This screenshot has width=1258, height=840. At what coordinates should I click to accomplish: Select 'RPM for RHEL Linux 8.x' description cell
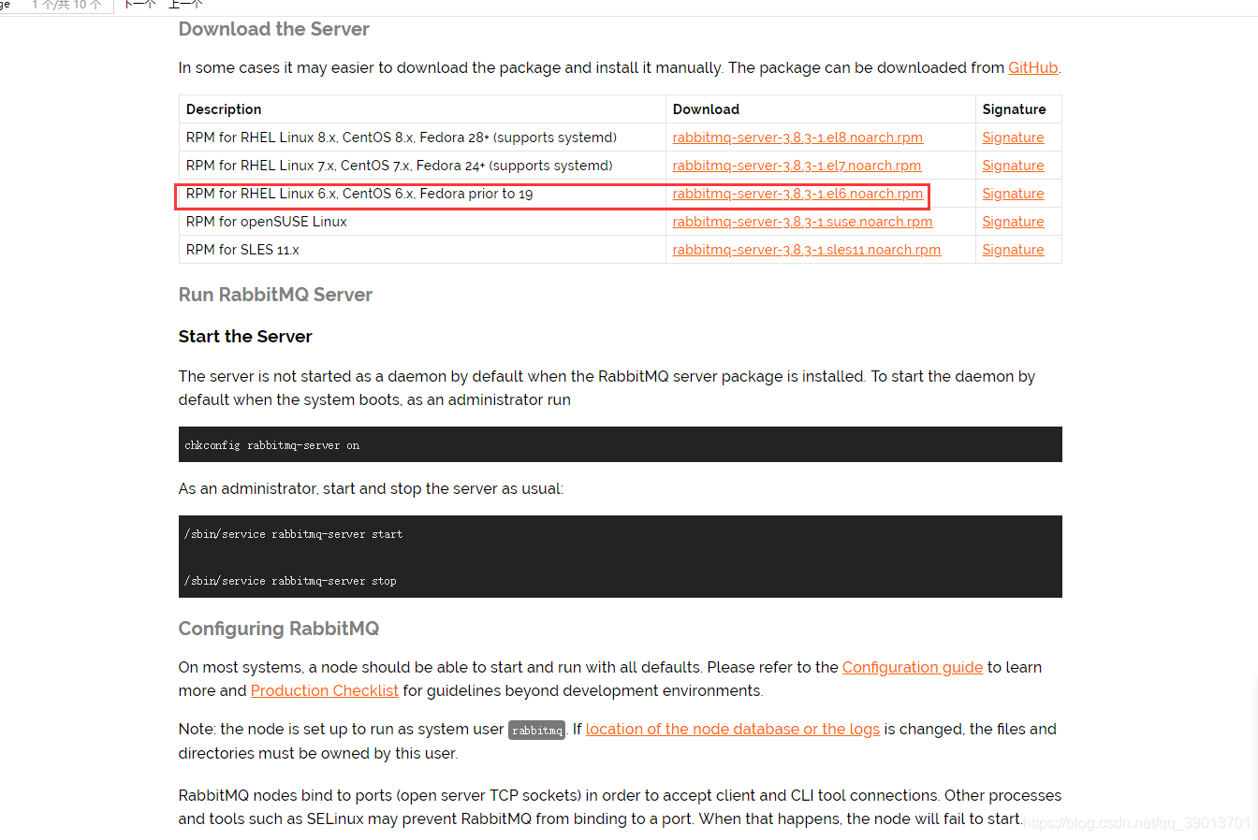[422, 138]
